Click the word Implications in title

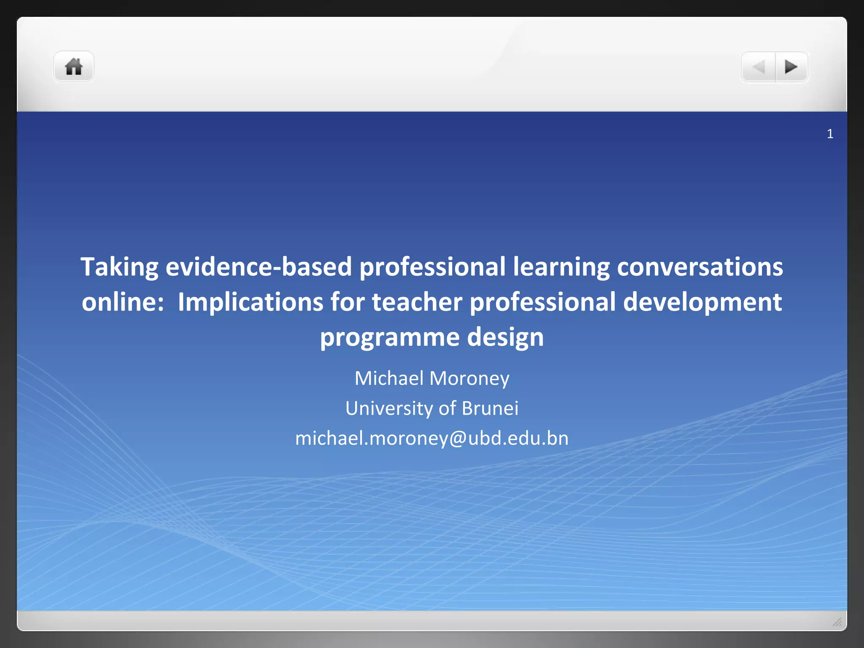250,302
